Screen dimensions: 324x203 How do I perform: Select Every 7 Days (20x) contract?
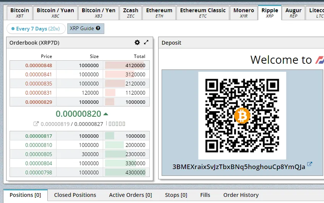(36, 29)
